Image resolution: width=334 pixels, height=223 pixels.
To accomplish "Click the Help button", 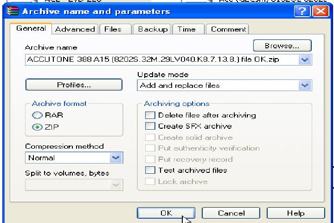I will point(295,213).
